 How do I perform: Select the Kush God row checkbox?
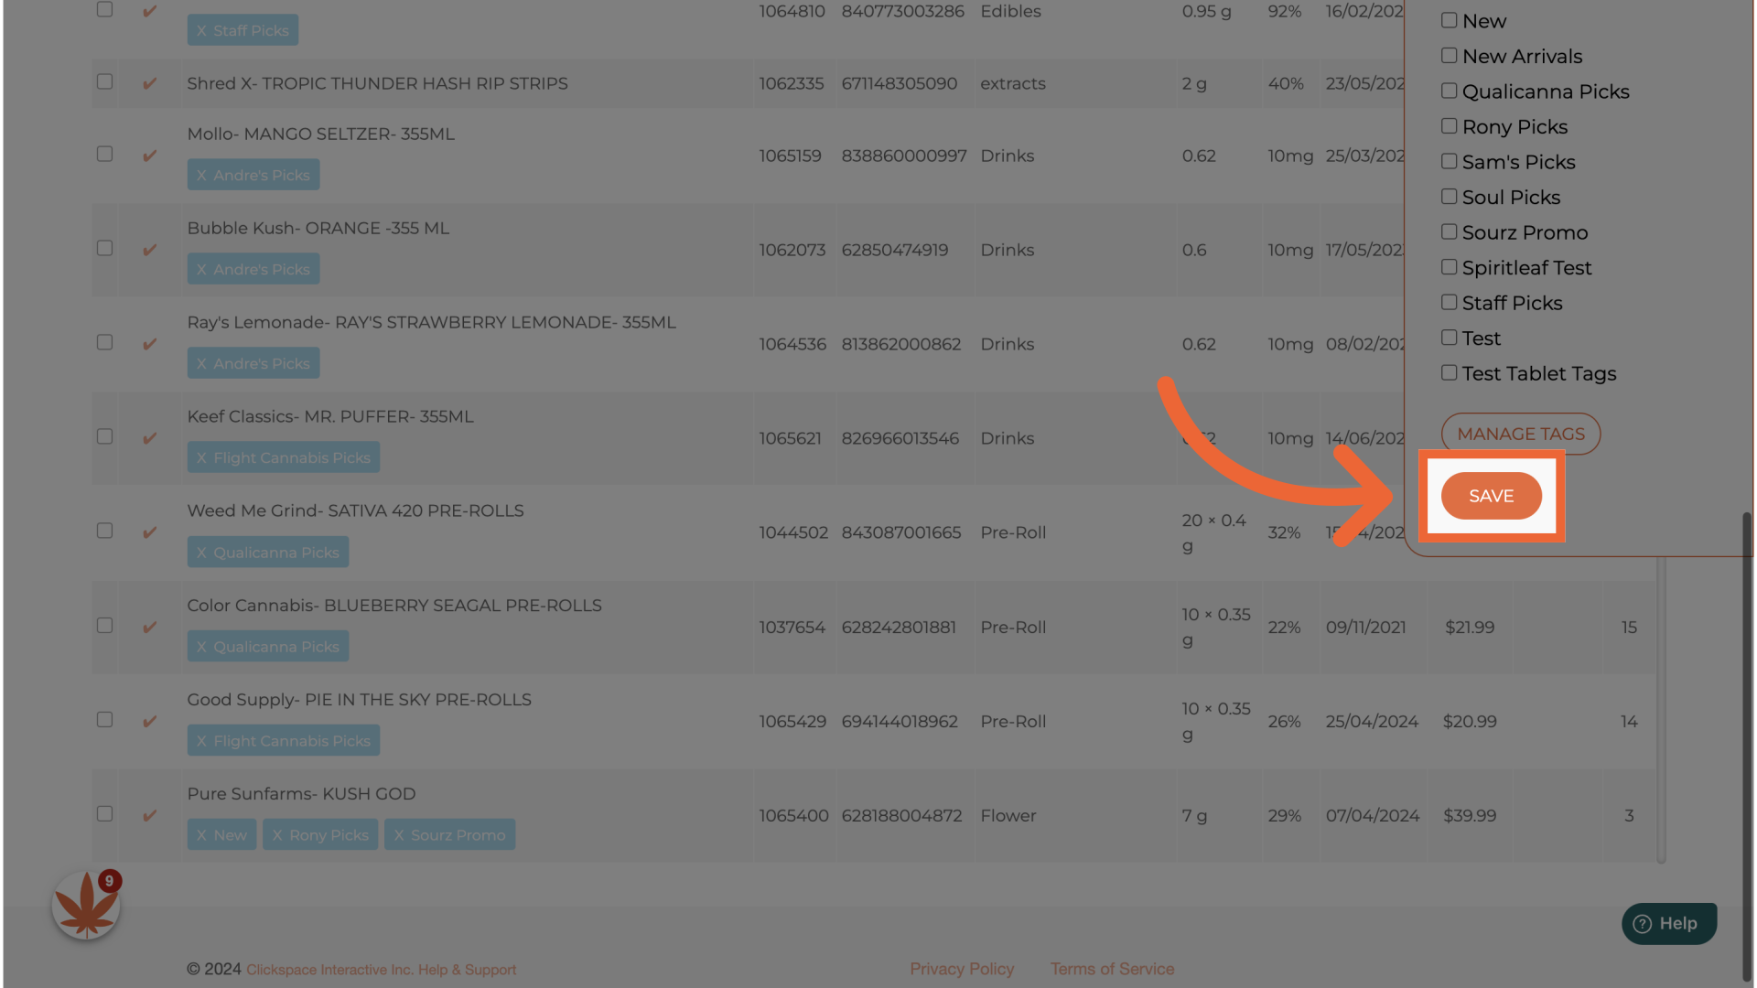(105, 813)
